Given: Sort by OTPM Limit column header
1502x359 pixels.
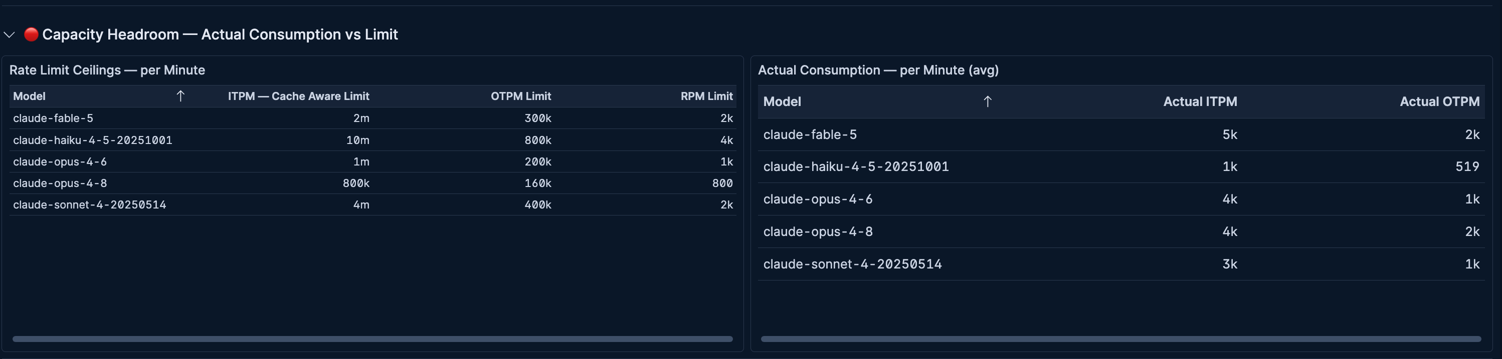Looking at the screenshot, I should pyautogui.click(x=521, y=96).
